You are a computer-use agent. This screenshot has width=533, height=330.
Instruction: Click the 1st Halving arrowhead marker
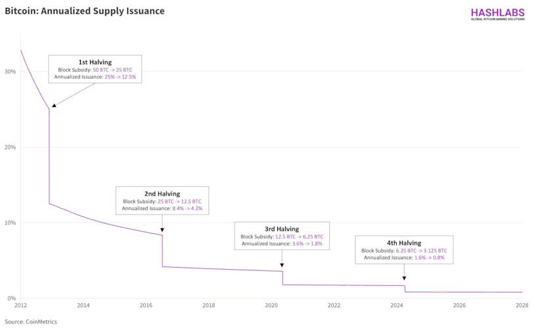53,105
